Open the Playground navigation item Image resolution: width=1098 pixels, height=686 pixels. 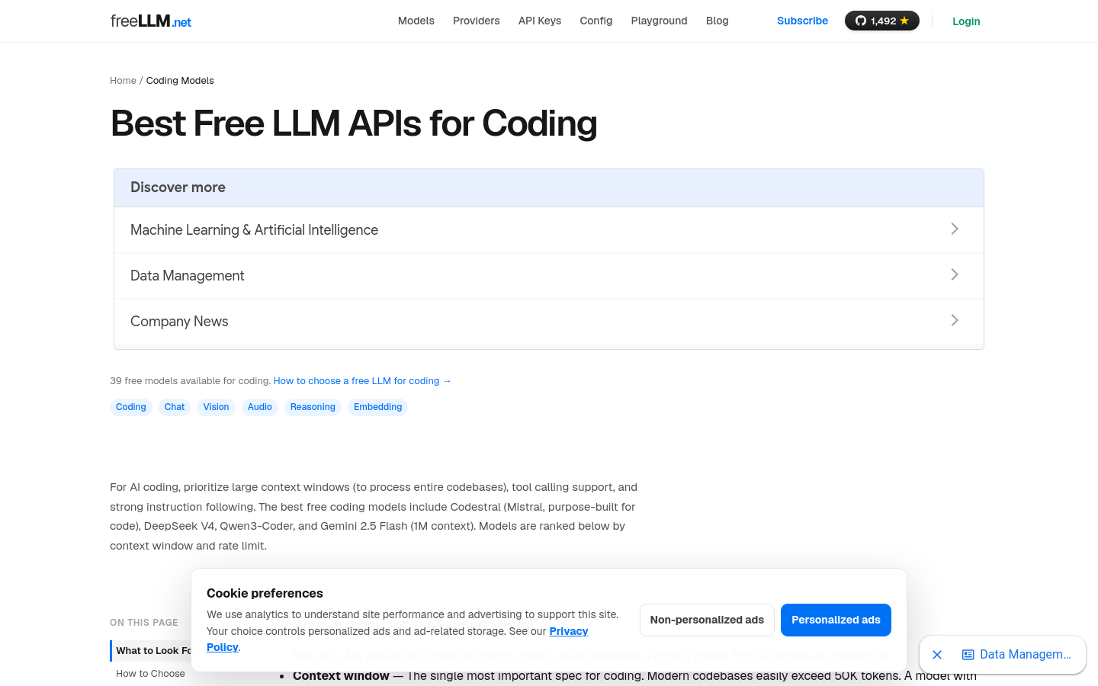coord(660,21)
